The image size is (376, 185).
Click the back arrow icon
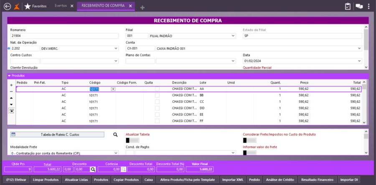(x=8, y=6)
